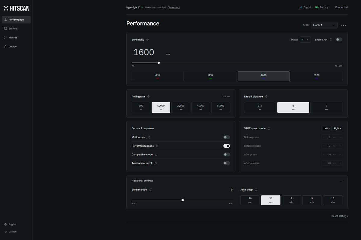Screen dimensions: 361x240
Task: Show info tooltip for Lift-off distance
Action: click(x=266, y=97)
